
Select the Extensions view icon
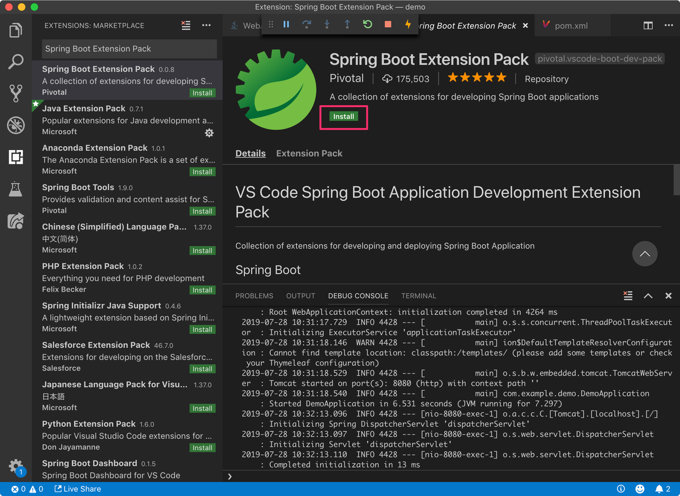pos(16,157)
